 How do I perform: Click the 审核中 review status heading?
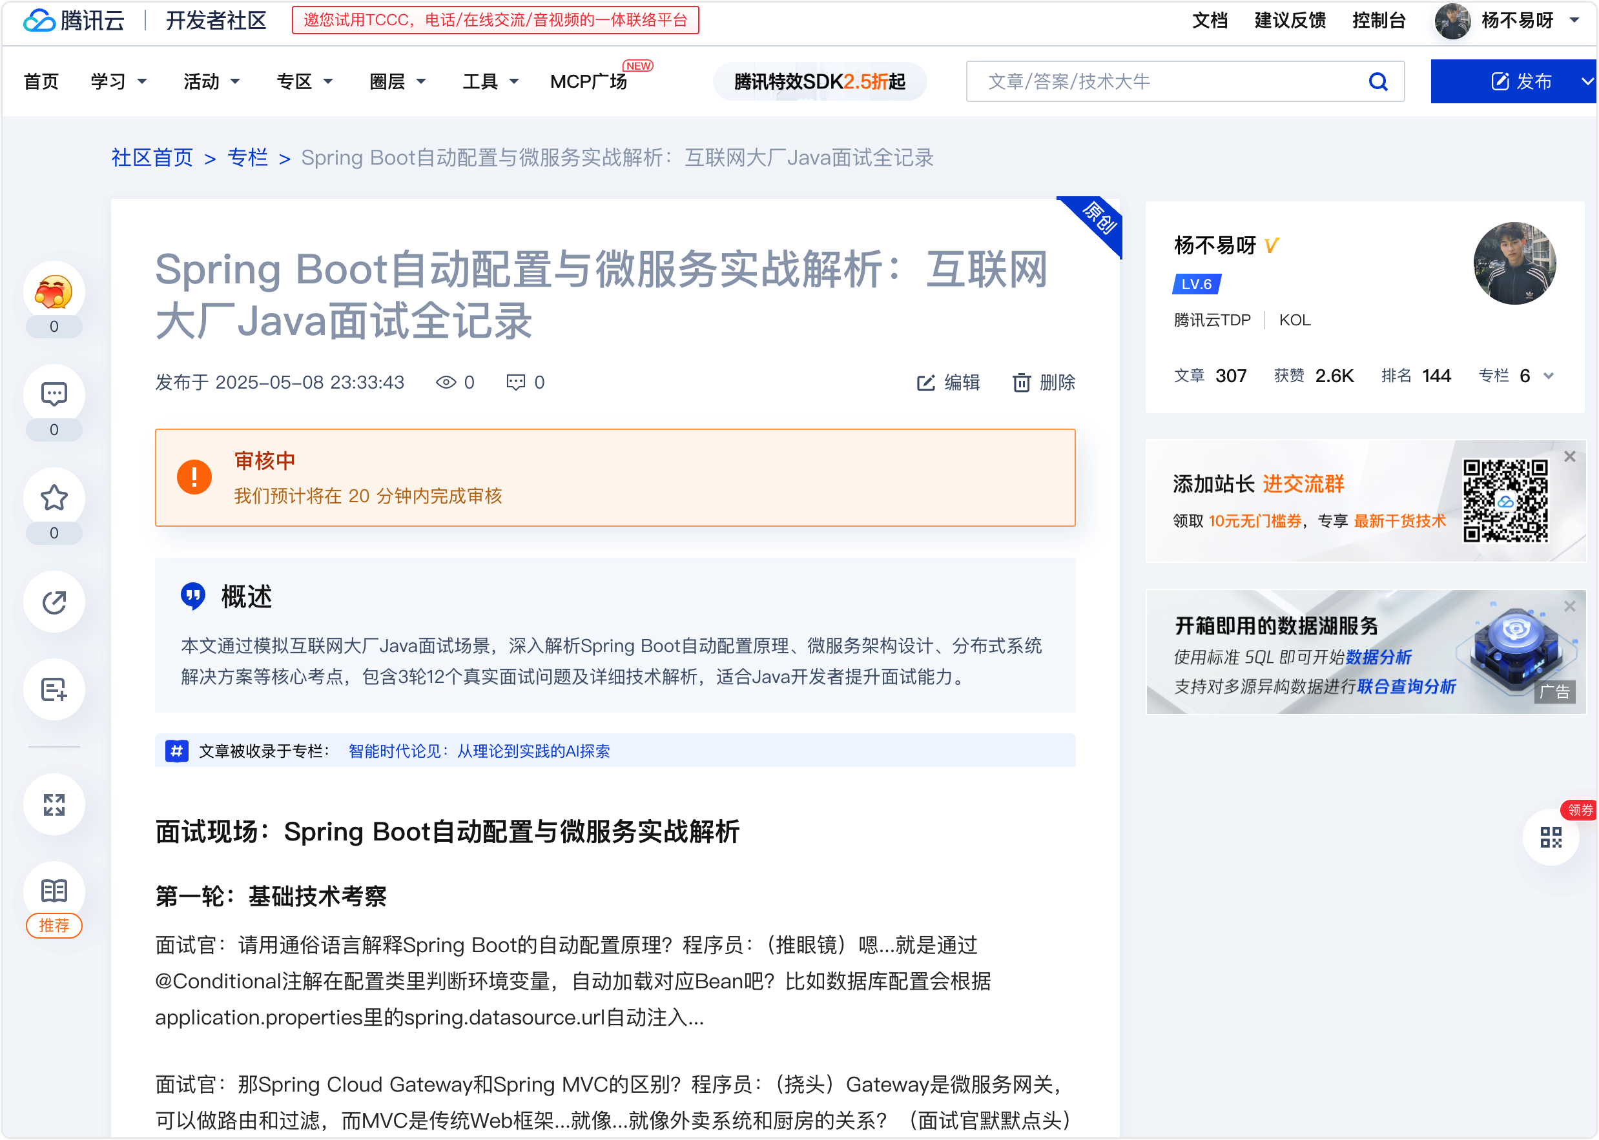click(264, 461)
